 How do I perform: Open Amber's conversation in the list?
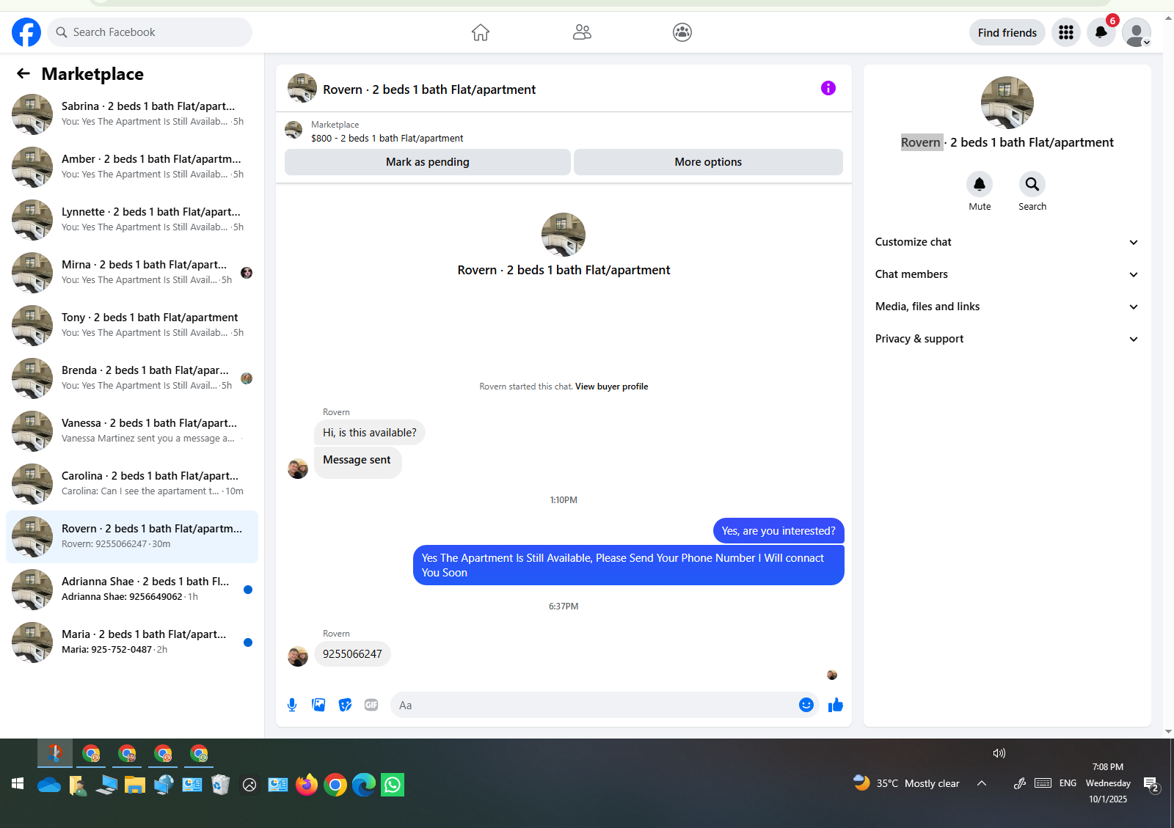pos(132,167)
